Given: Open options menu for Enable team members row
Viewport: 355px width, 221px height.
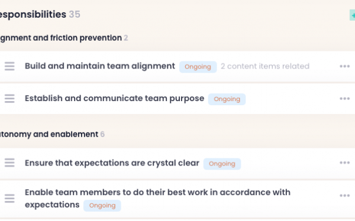Looking at the screenshot, I should [344, 196].
